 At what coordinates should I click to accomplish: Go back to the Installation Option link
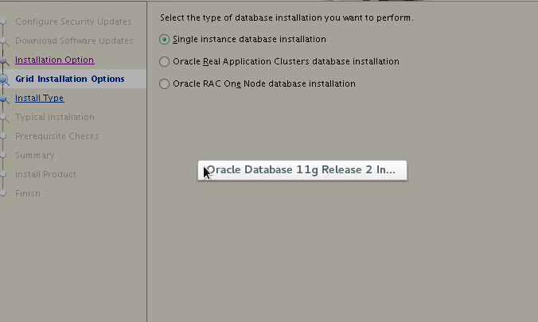click(54, 60)
